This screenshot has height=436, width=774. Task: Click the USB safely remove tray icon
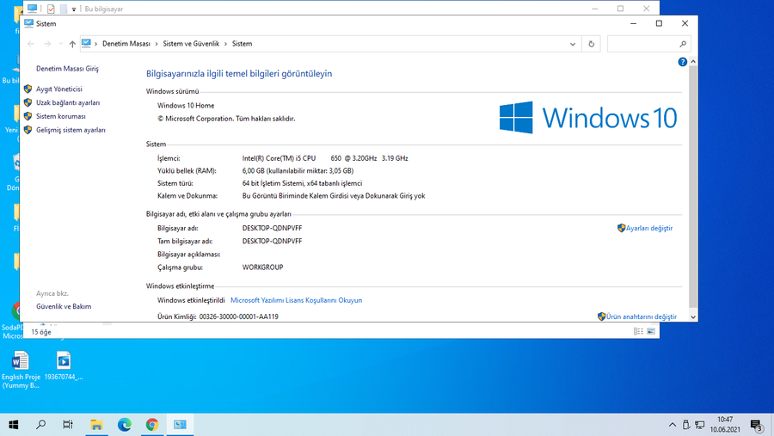(x=686, y=425)
